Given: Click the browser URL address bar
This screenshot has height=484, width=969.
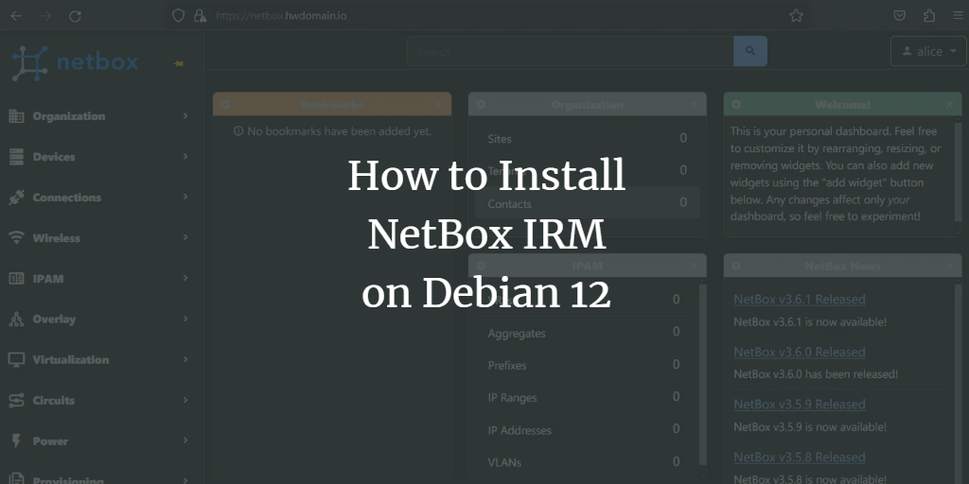Looking at the screenshot, I should 488,16.
